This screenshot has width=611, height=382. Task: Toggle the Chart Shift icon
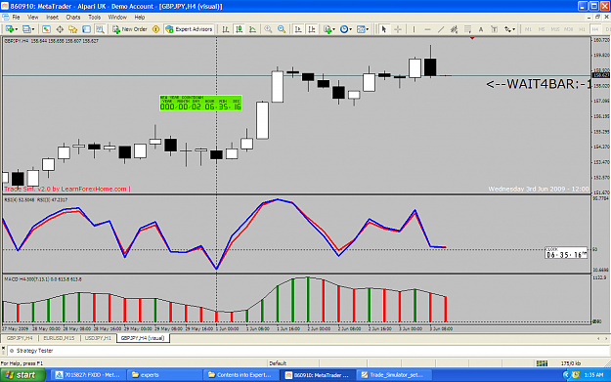click(x=312, y=29)
